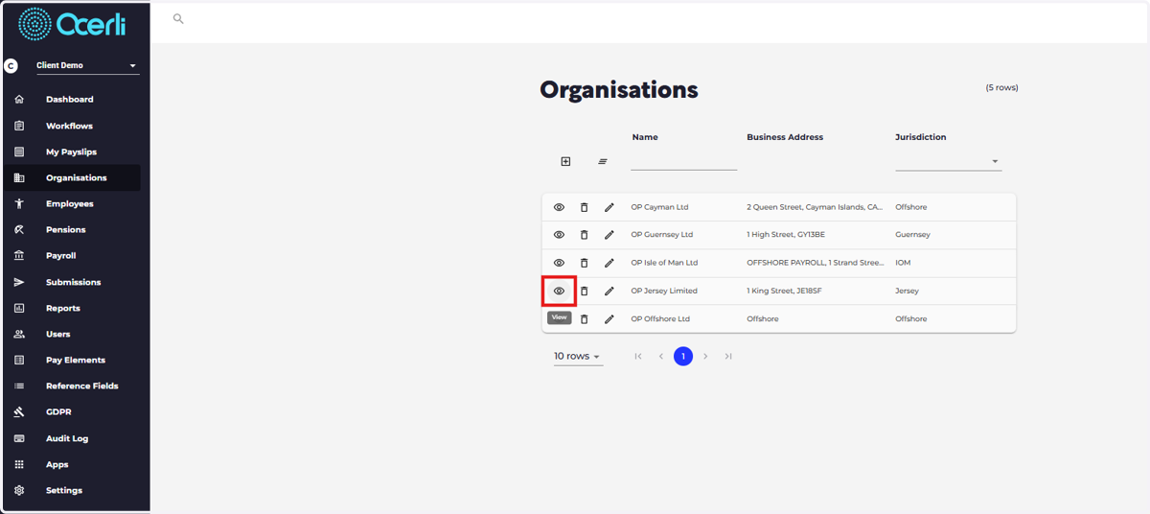Jump to first page of results
Screen dimensions: 1150x514
[638, 356]
